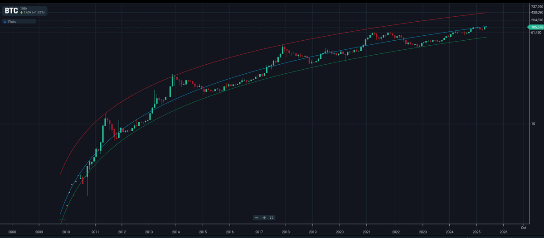The height and width of the screenshot is (238, 544).
Task: Click the 430,090 price axis label
Action: coord(536,12)
